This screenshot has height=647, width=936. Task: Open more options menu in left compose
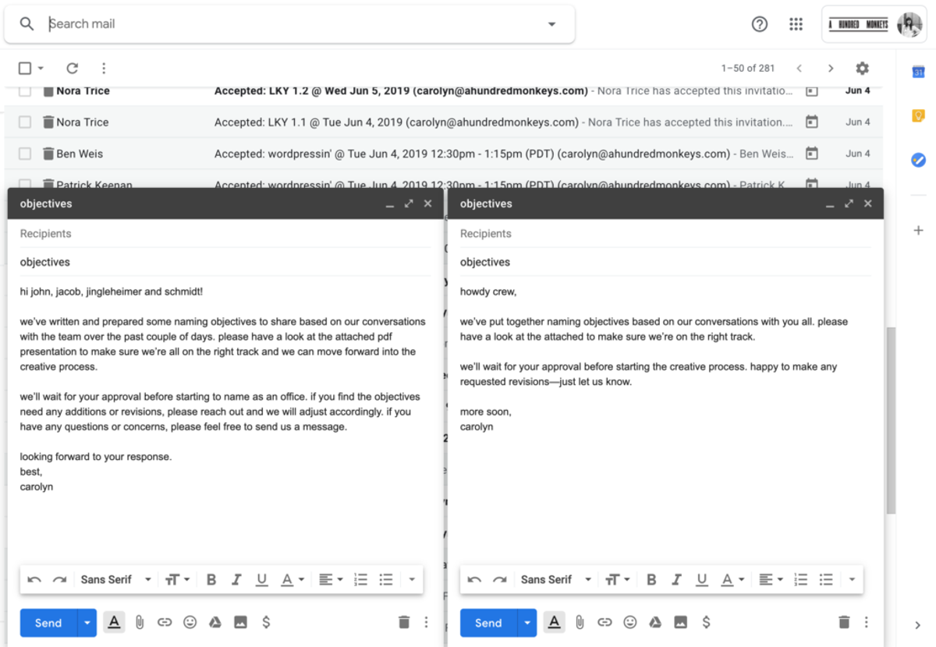426,622
